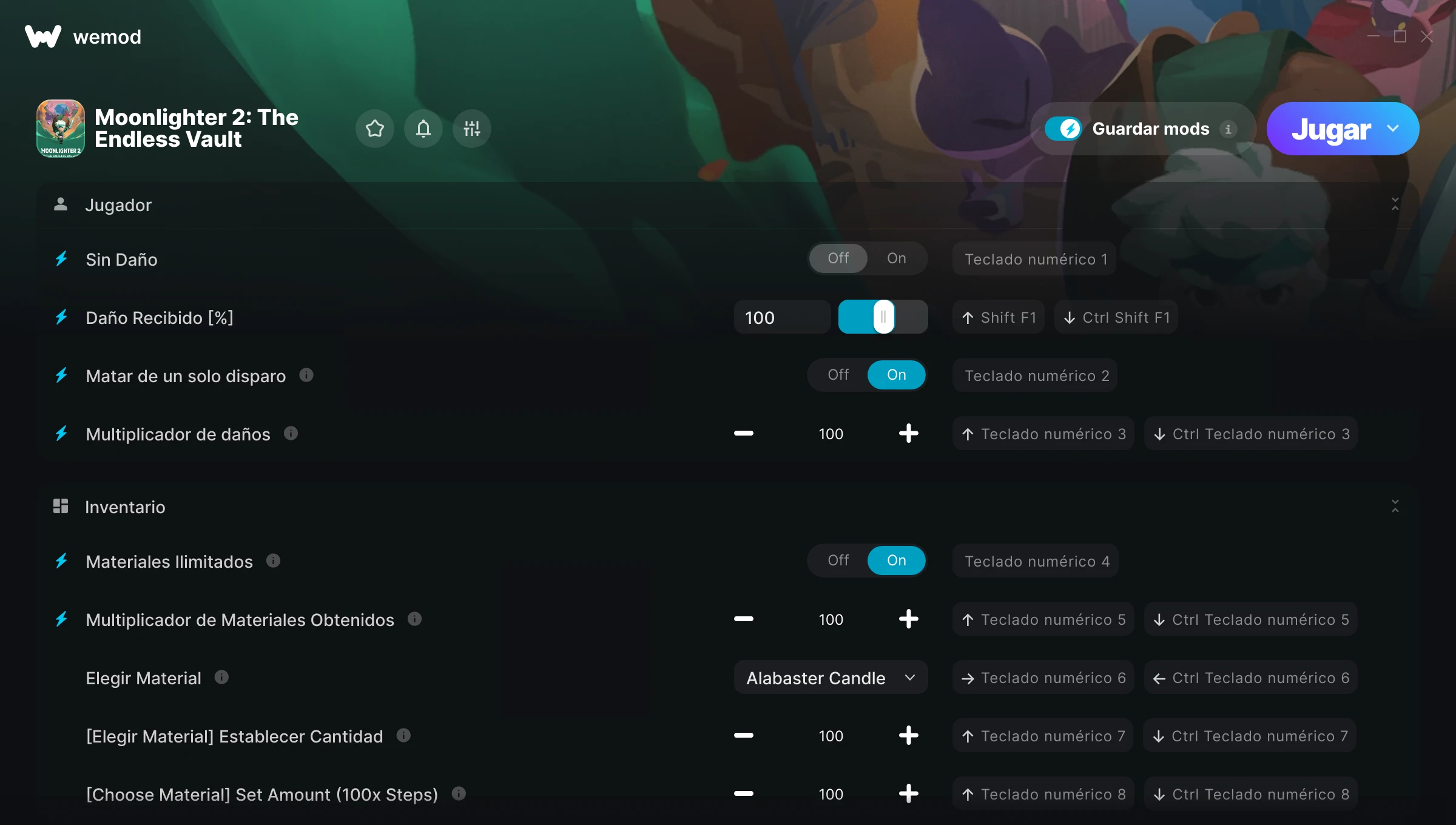
Task: Toggle Guardar mods switch
Action: 1063,129
